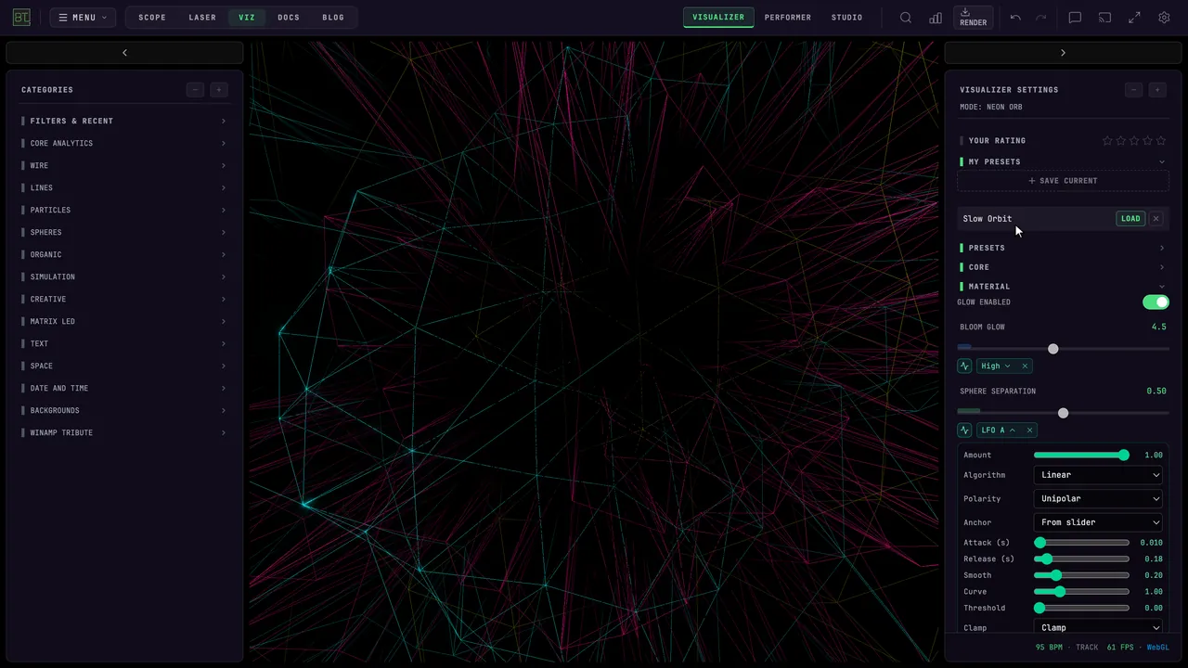The width and height of the screenshot is (1188, 668).
Task: Click the redo arrow icon
Action: (1041, 18)
